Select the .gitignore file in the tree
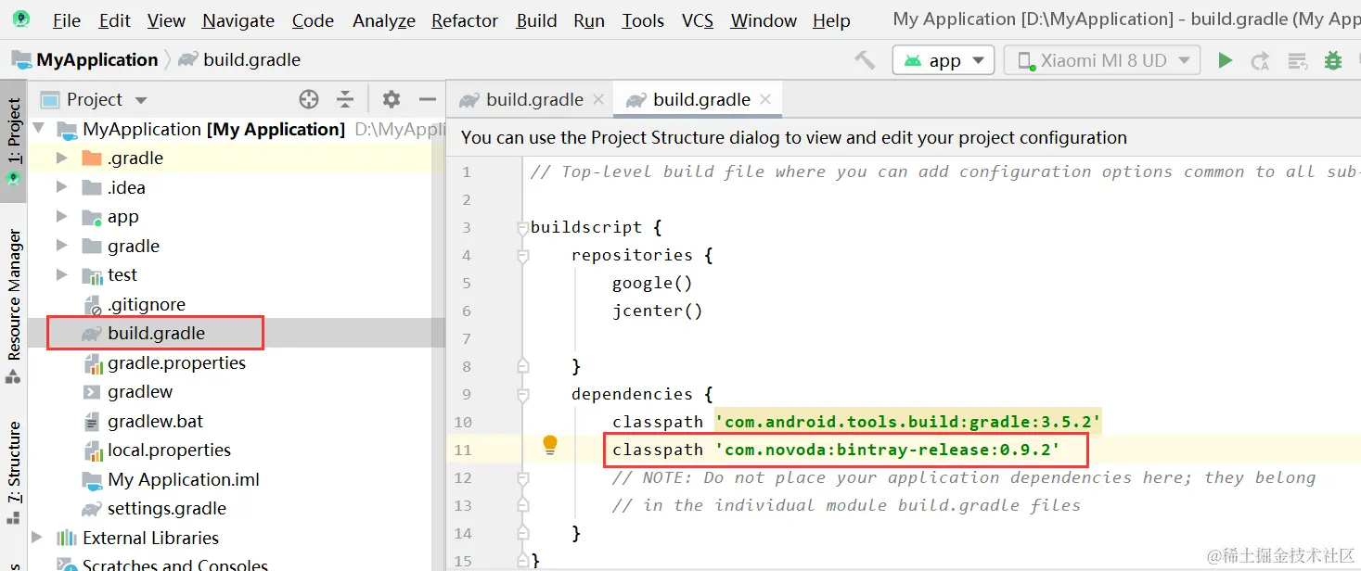Image resolution: width=1361 pixels, height=571 pixels. click(147, 304)
